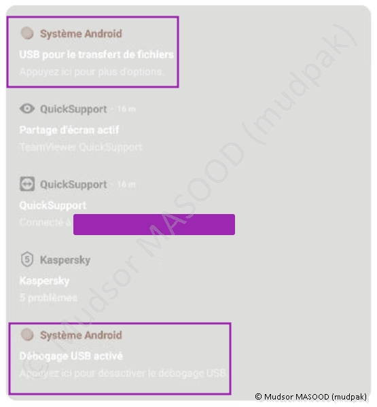This screenshot has width=377, height=407.
Task: Open the bold Kaspersky notification title
Action: click(x=44, y=281)
